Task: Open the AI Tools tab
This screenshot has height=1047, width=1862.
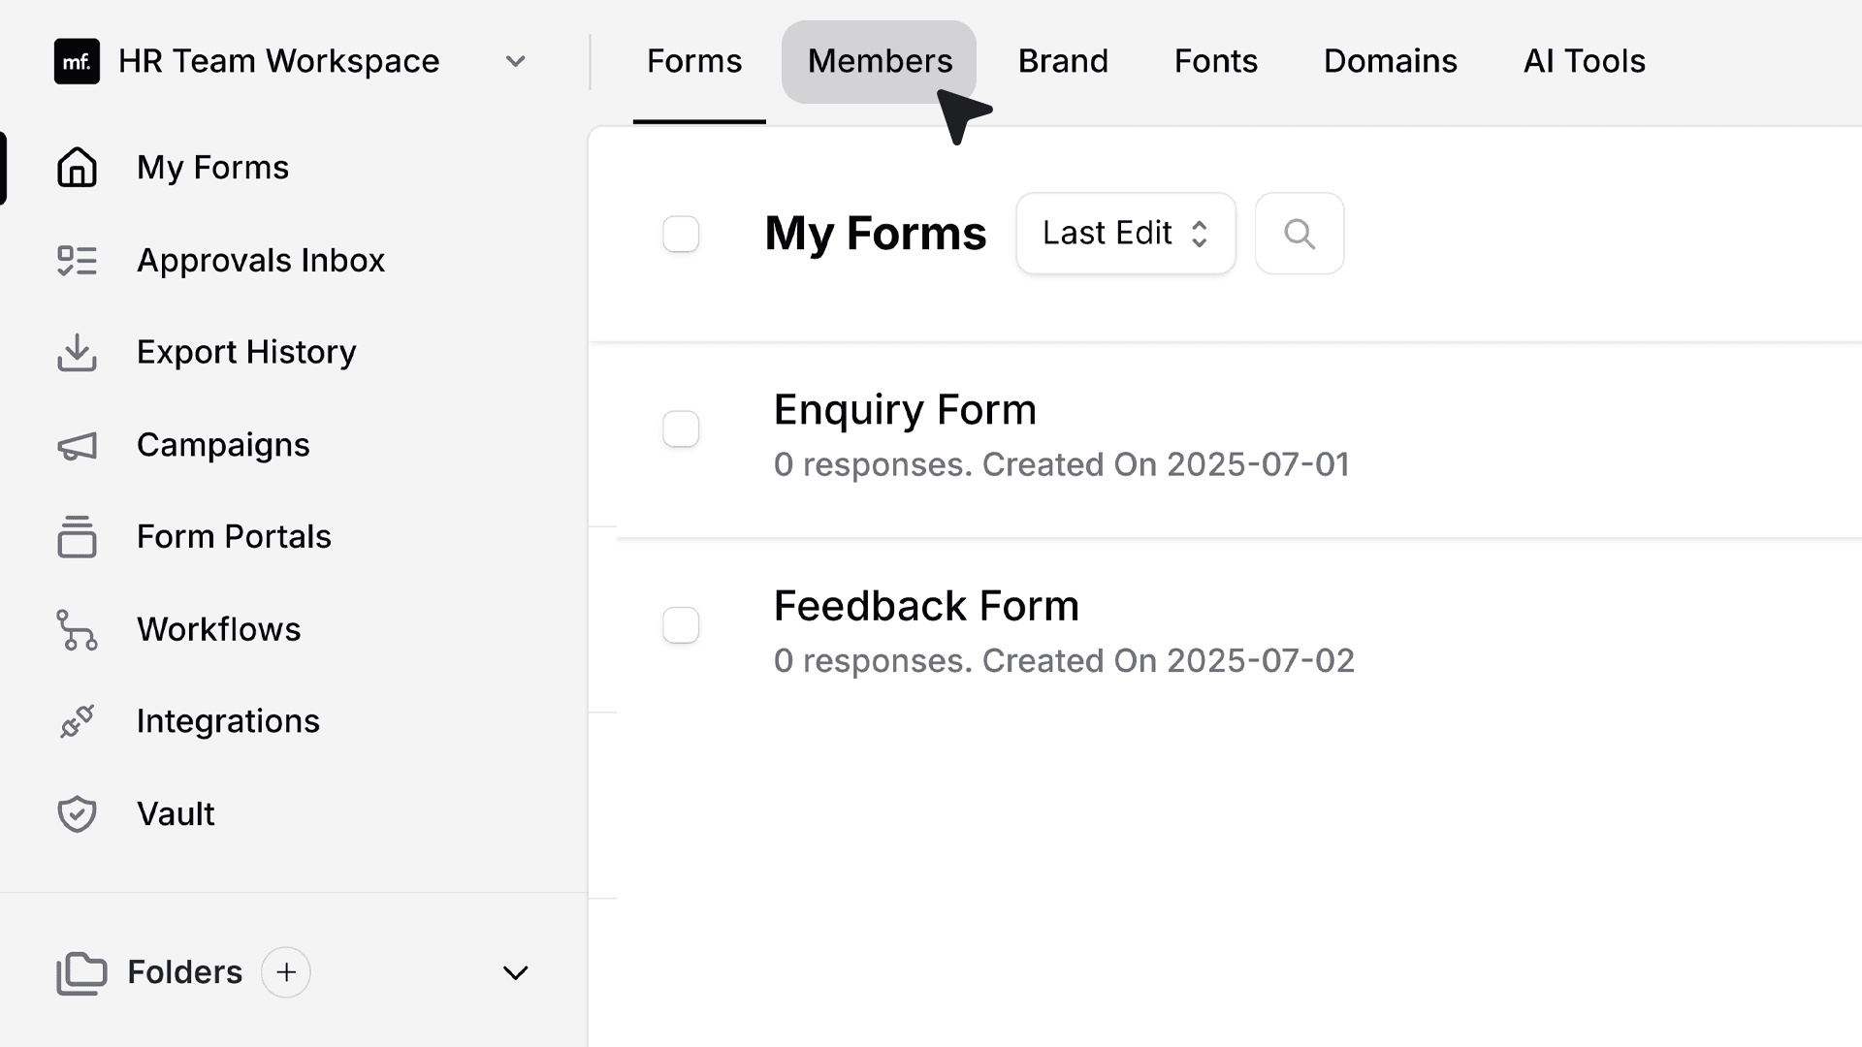Action: coord(1585,61)
